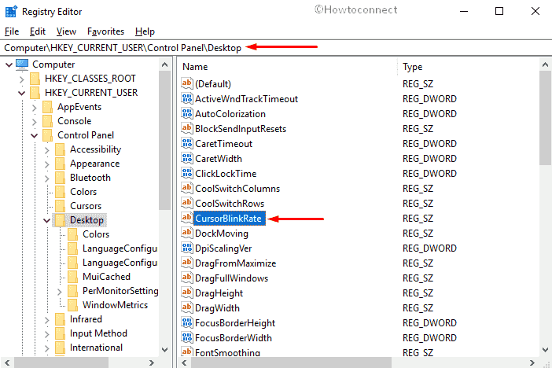Collapse the Computer root node
Screen dimensions: 552x368
(x=9, y=64)
